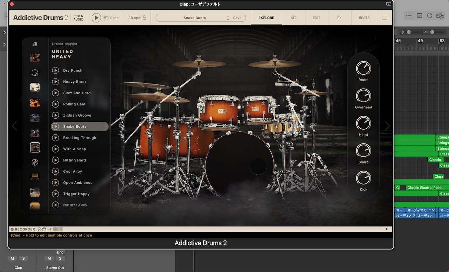Mute the Stereo Out channel strip
The width and height of the screenshot is (449, 272).
pyautogui.click(x=49, y=258)
